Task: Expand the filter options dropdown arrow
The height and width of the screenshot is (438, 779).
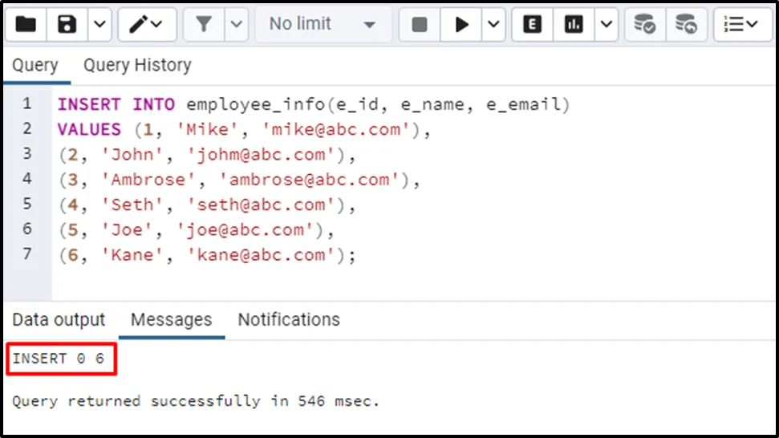Action: tap(235, 24)
